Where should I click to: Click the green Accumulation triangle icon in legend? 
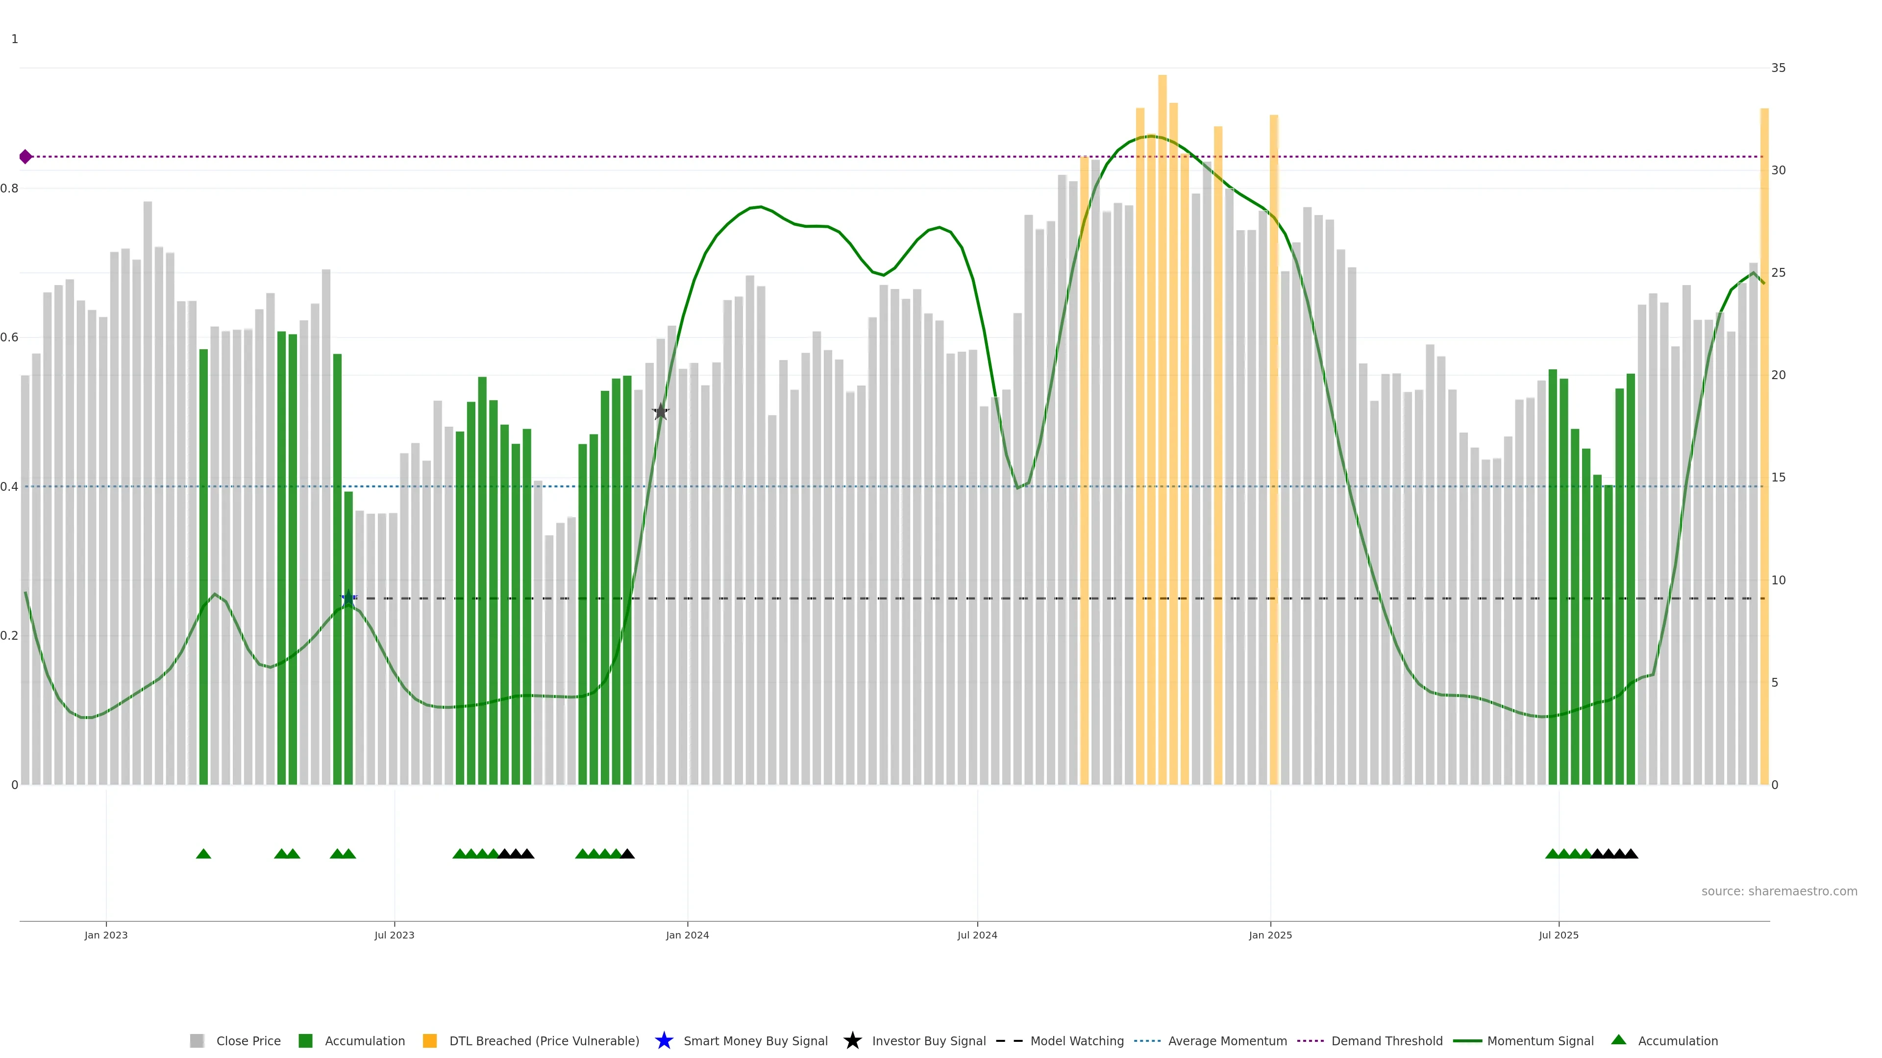coord(1618,1040)
